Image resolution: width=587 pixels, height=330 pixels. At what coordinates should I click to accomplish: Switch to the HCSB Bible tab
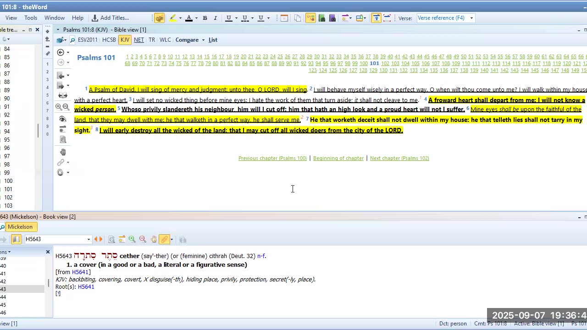109,40
